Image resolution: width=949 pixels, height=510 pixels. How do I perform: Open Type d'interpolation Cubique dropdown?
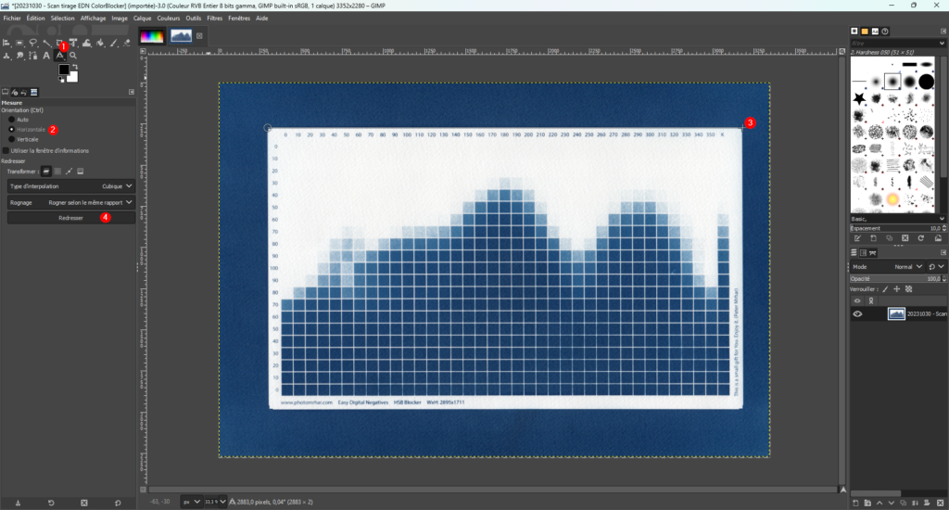70,186
